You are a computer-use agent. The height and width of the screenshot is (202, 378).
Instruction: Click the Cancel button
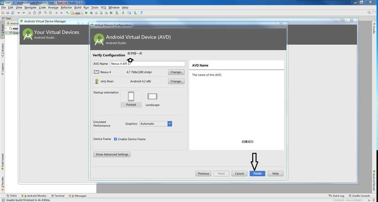click(x=239, y=173)
